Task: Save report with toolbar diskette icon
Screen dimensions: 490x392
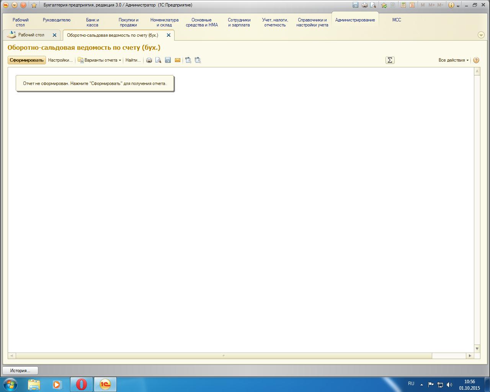Action: tap(168, 60)
